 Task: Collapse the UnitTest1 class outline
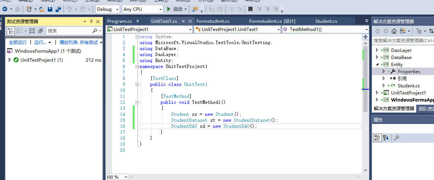137,84
